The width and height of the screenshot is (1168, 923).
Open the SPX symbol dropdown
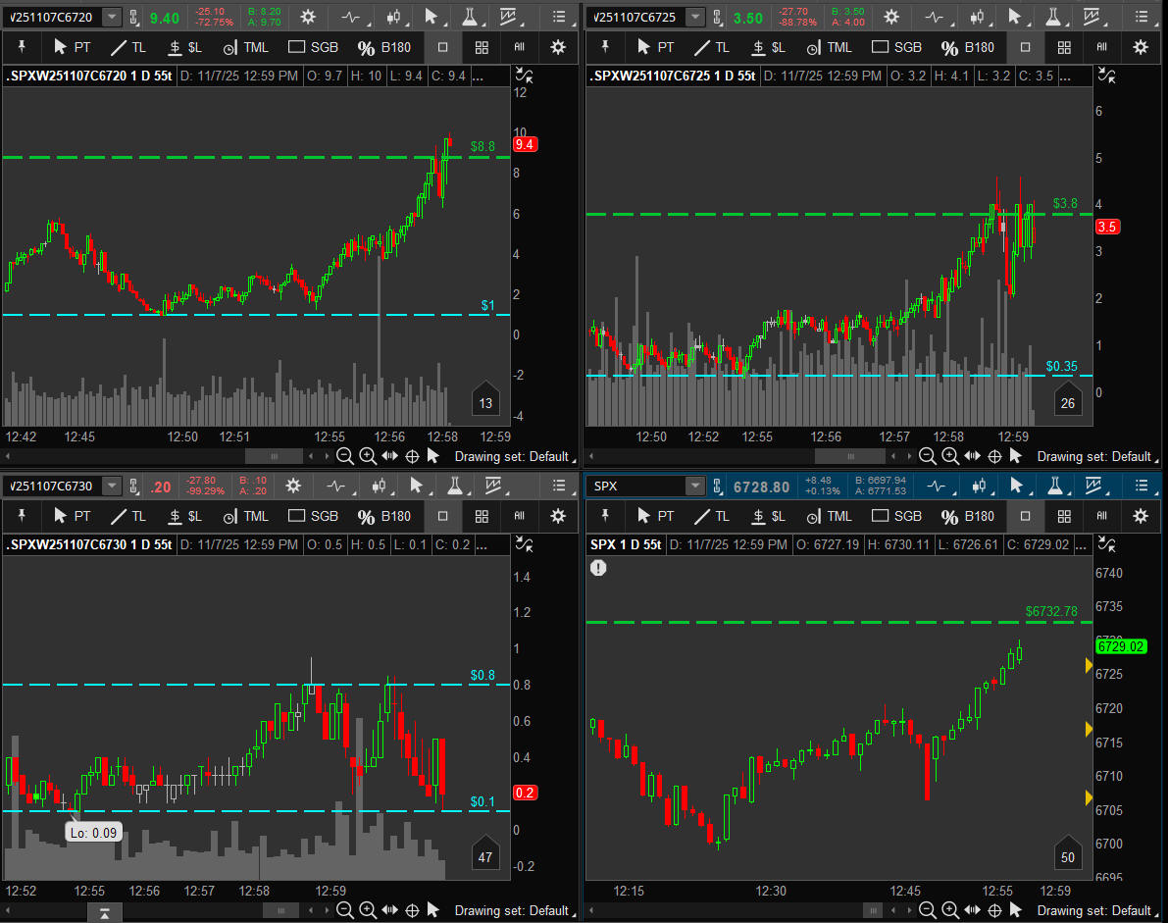click(x=694, y=486)
